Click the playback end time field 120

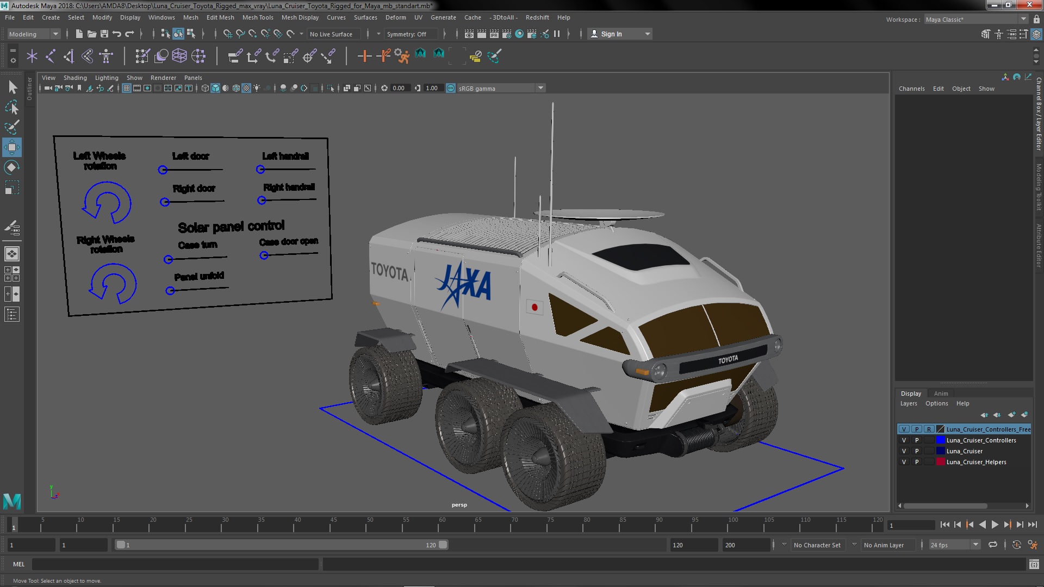coord(694,545)
